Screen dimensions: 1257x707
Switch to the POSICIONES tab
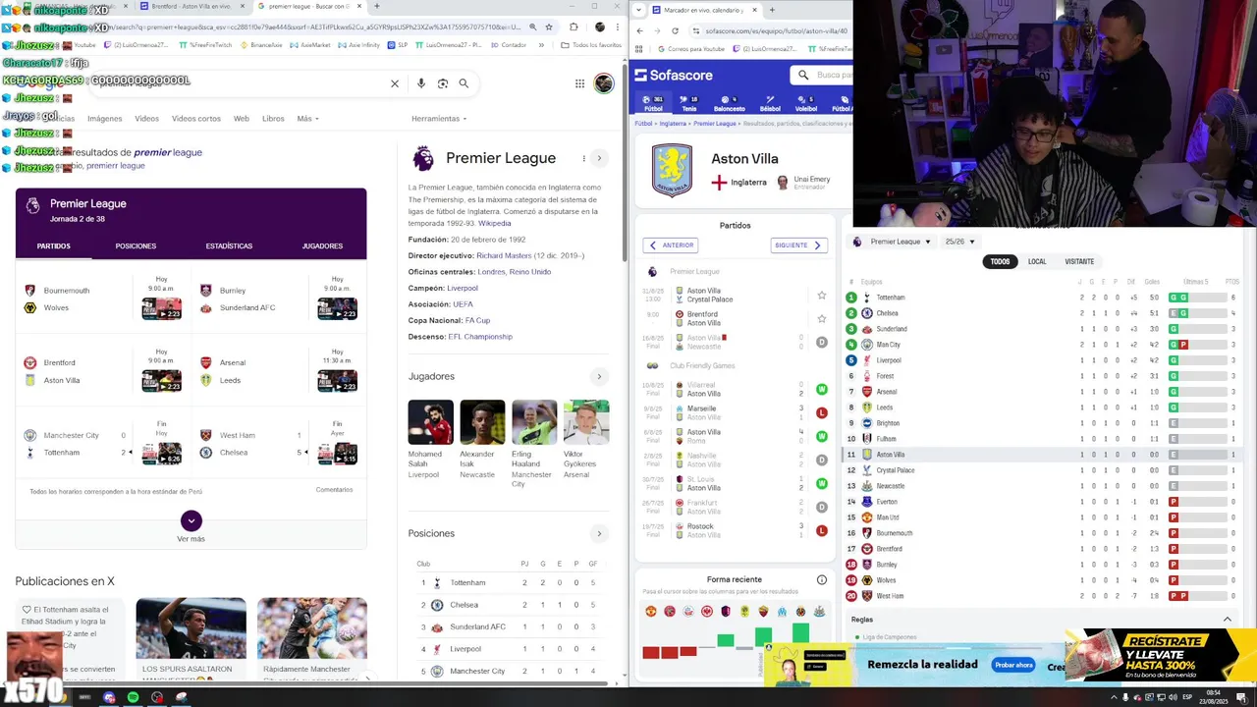coord(136,246)
